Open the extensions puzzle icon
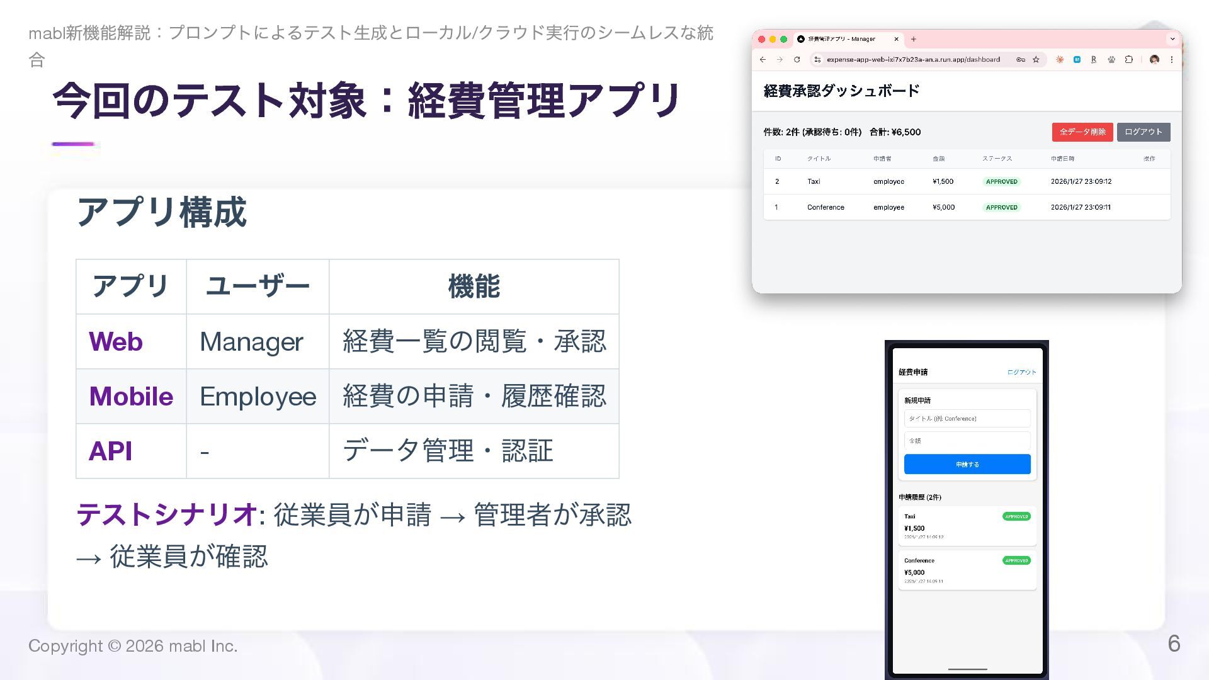This screenshot has height=680, width=1209. (x=1129, y=60)
